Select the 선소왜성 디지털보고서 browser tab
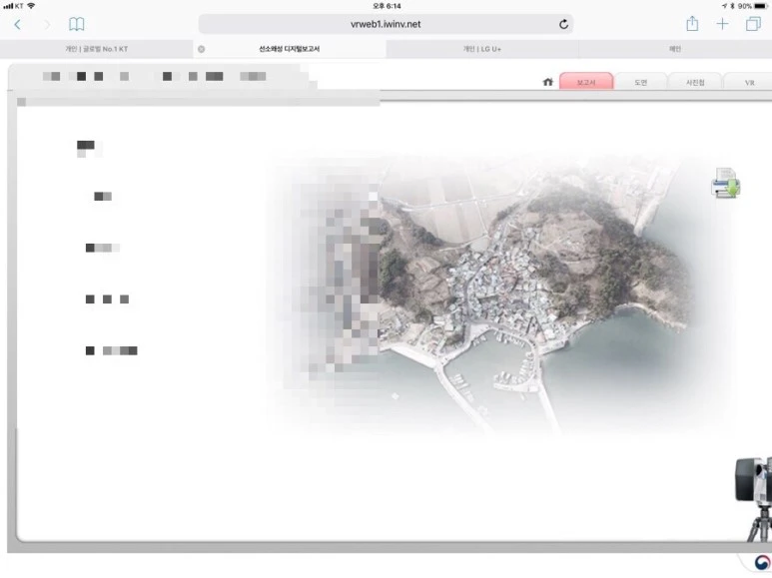The height and width of the screenshot is (578, 772). [x=290, y=49]
